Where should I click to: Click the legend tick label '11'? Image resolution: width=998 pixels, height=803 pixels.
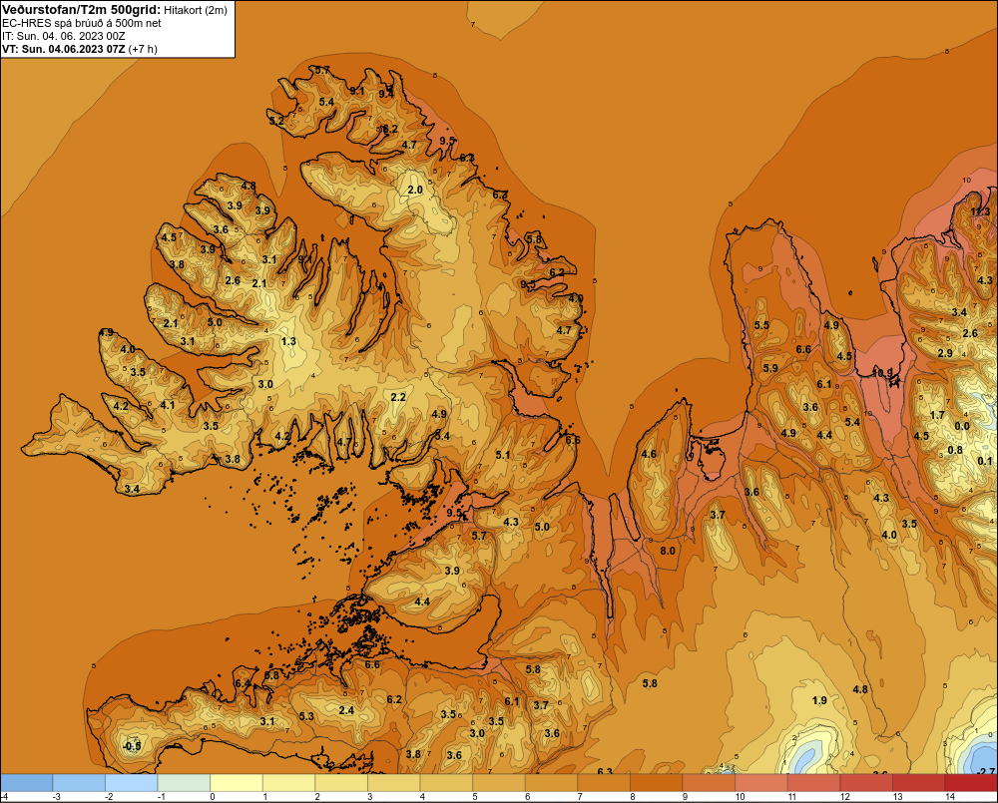tap(792, 797)
